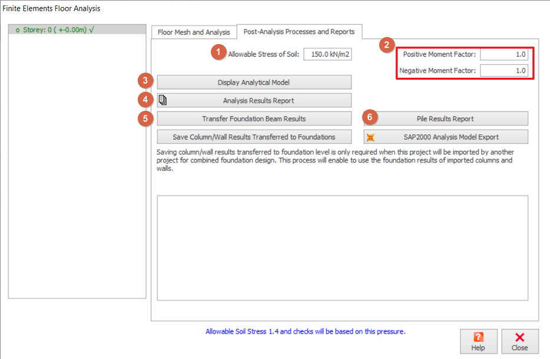Click the red number 1 marker badge
The width and height of the screenshot is (550, 359).
click(x=219, y=52)
